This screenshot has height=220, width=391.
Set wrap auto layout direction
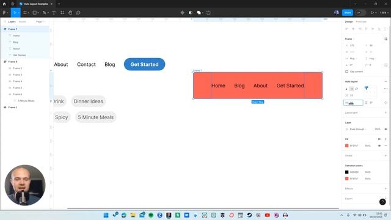[x=356, y=89]
